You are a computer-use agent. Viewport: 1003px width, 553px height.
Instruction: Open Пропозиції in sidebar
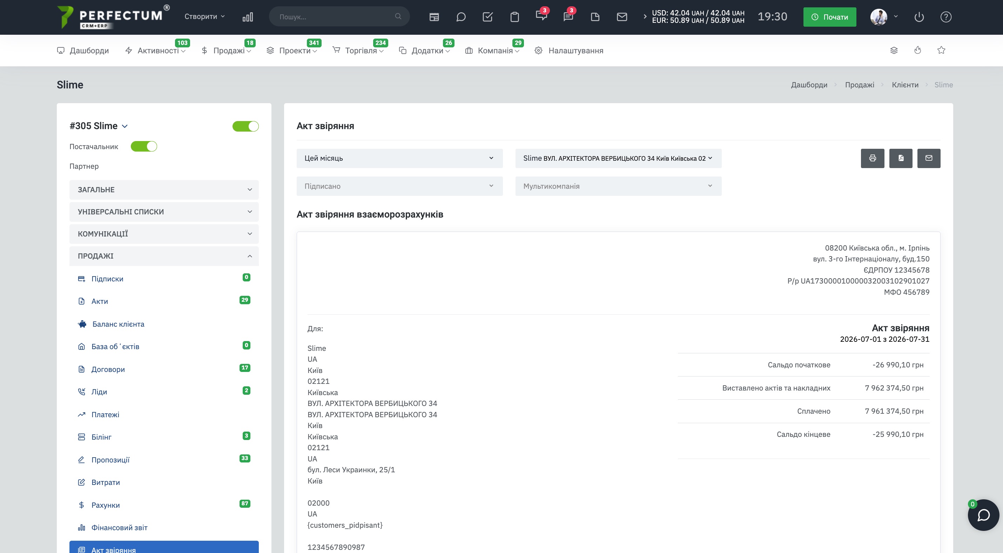pos(110,460)
